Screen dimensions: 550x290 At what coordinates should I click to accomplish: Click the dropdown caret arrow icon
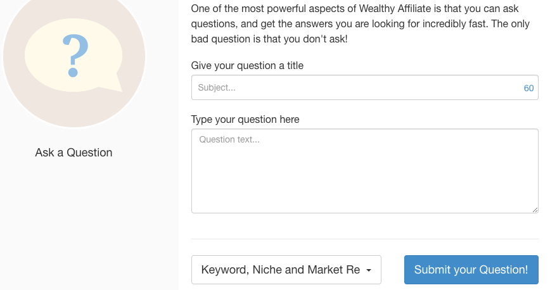coord(369,270)
